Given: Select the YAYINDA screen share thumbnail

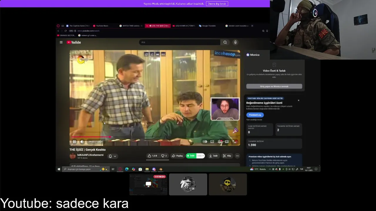Looking at the screenshot, I should coord(148,184).
